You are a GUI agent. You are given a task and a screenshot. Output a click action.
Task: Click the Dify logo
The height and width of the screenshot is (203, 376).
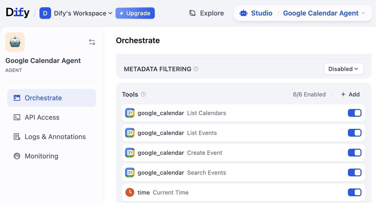pyautogui.click(x=18, y=13)
